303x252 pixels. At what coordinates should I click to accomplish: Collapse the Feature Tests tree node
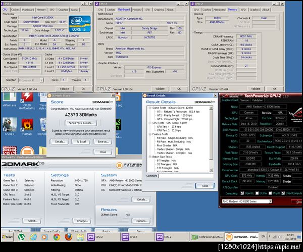tap(150, 134)
